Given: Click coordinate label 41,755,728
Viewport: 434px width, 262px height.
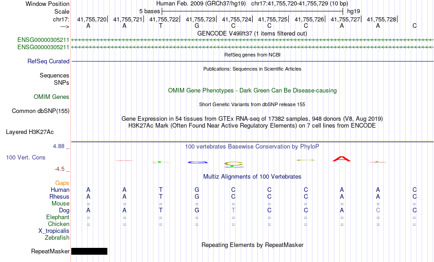Looking at the screenshot, I should (381, 19).
